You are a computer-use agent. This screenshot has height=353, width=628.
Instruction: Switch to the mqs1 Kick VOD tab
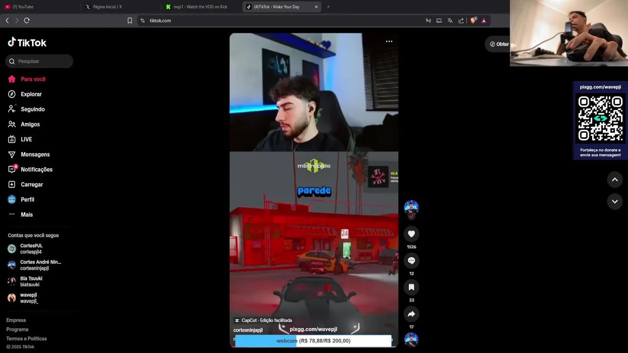201,7
